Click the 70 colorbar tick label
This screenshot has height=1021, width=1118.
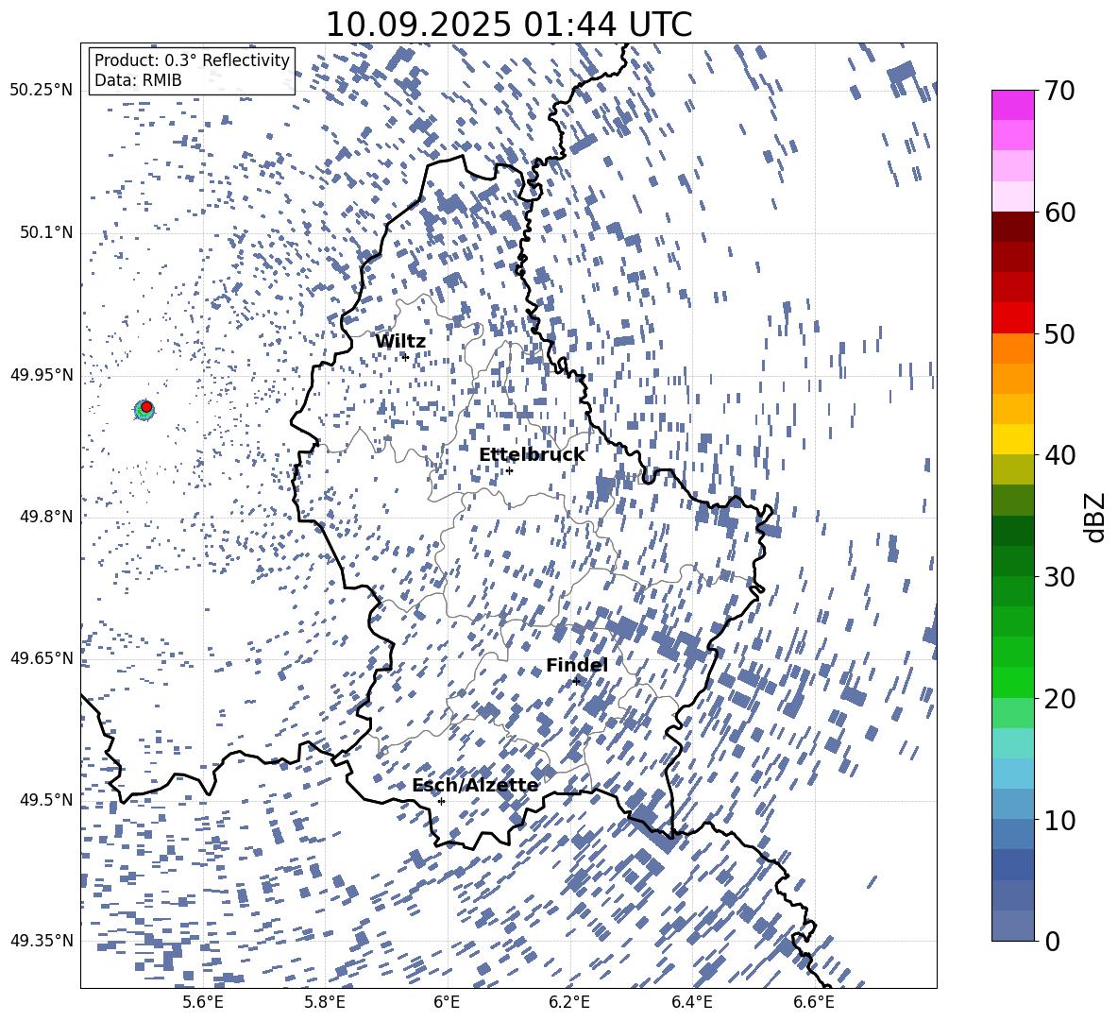click(x=1059, y=91)
